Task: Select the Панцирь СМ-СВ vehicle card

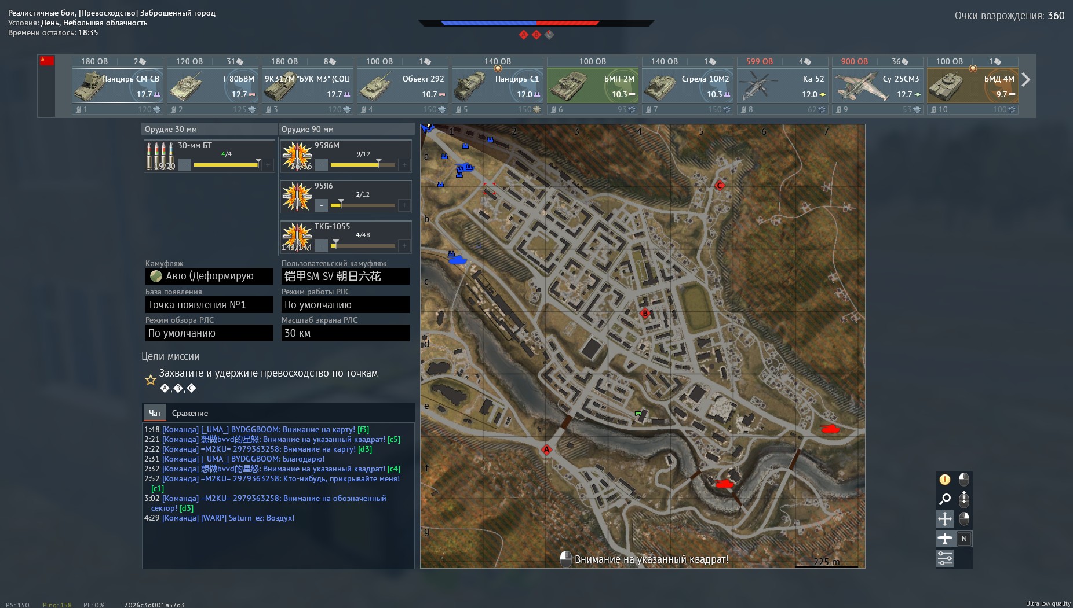Action: (117, 86)
